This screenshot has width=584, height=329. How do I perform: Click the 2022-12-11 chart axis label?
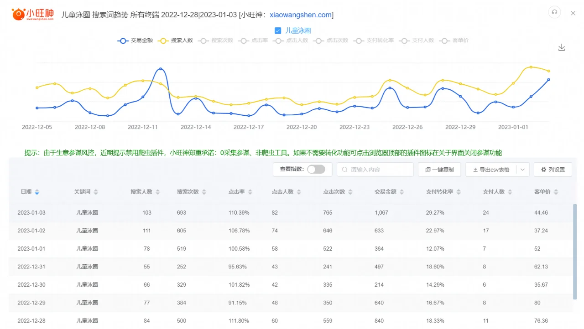[x=143, y=127]
